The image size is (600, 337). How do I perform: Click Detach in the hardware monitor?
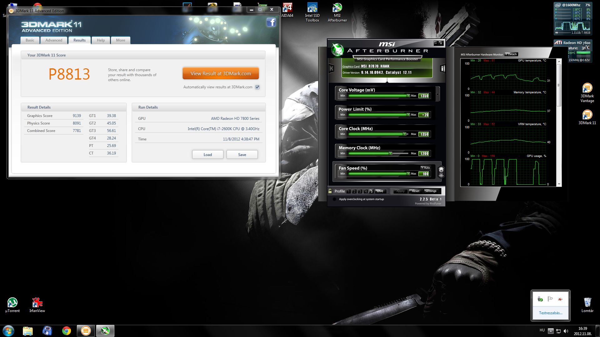pos(511,54)
